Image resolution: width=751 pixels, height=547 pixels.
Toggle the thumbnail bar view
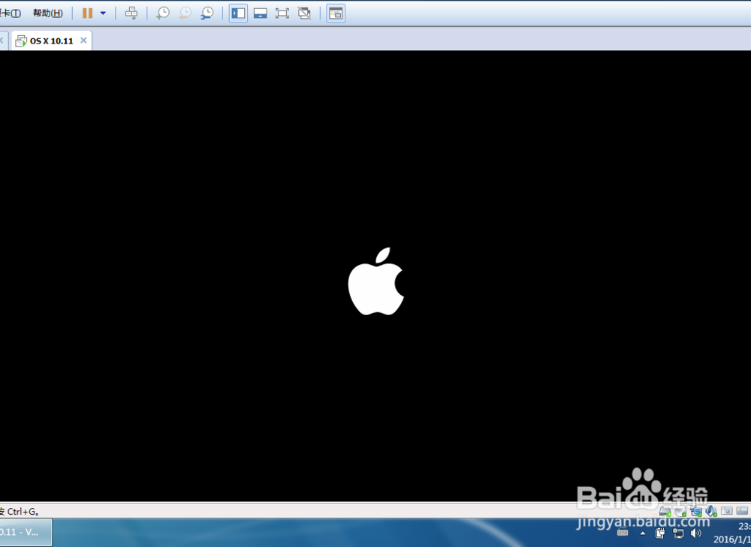pos(260,13)
